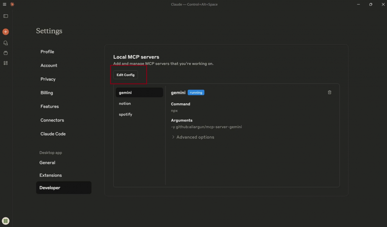Restore the Claude window size
Image resolution: width=387 pixels, height=227 pixels.
[371, 5]
